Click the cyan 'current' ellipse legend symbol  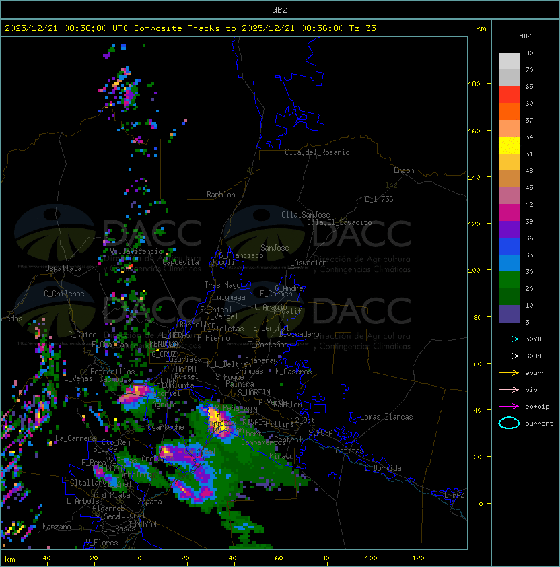pos(509,423)
